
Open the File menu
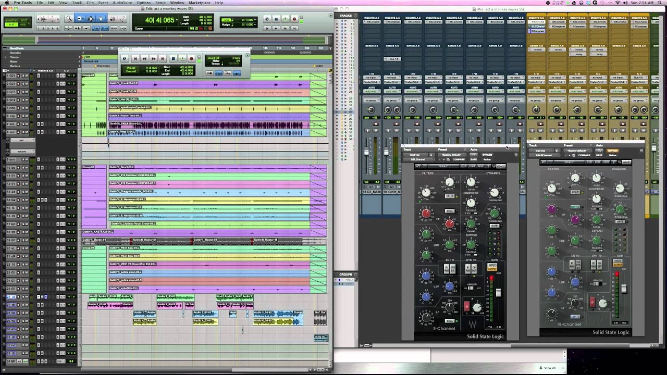click(x=39, y=3)
